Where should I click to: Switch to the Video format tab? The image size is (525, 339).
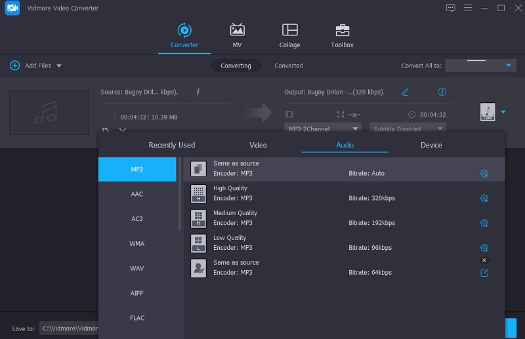(x=258, y=145)
